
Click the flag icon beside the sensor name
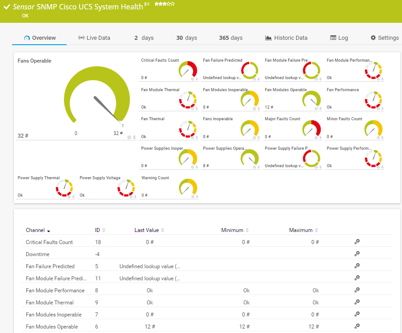coord(147,4)
